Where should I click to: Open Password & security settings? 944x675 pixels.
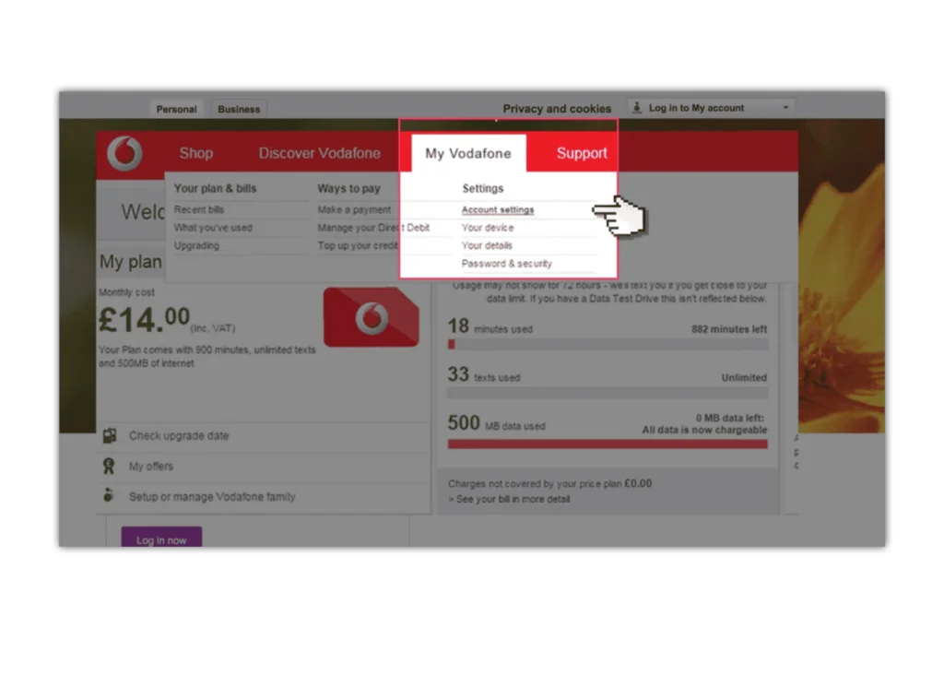pyautogui.click(x=507, y=264)
